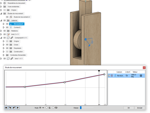The height and width of the screenshot is (113, 150).
Task: Step back one frame in motion study
Action: pyautogui.click(x=10, y=108)
